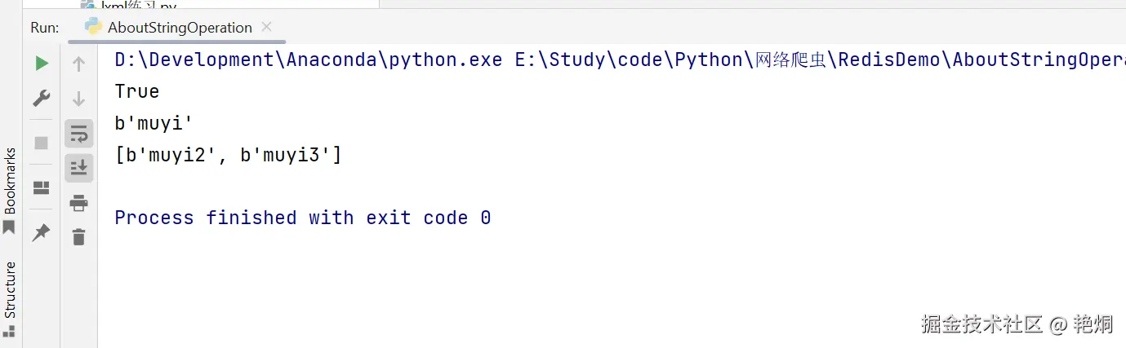Pin the run tab with pushpin icon
The width and height of the screenshot is (1126, 348).
click(41, 233)
